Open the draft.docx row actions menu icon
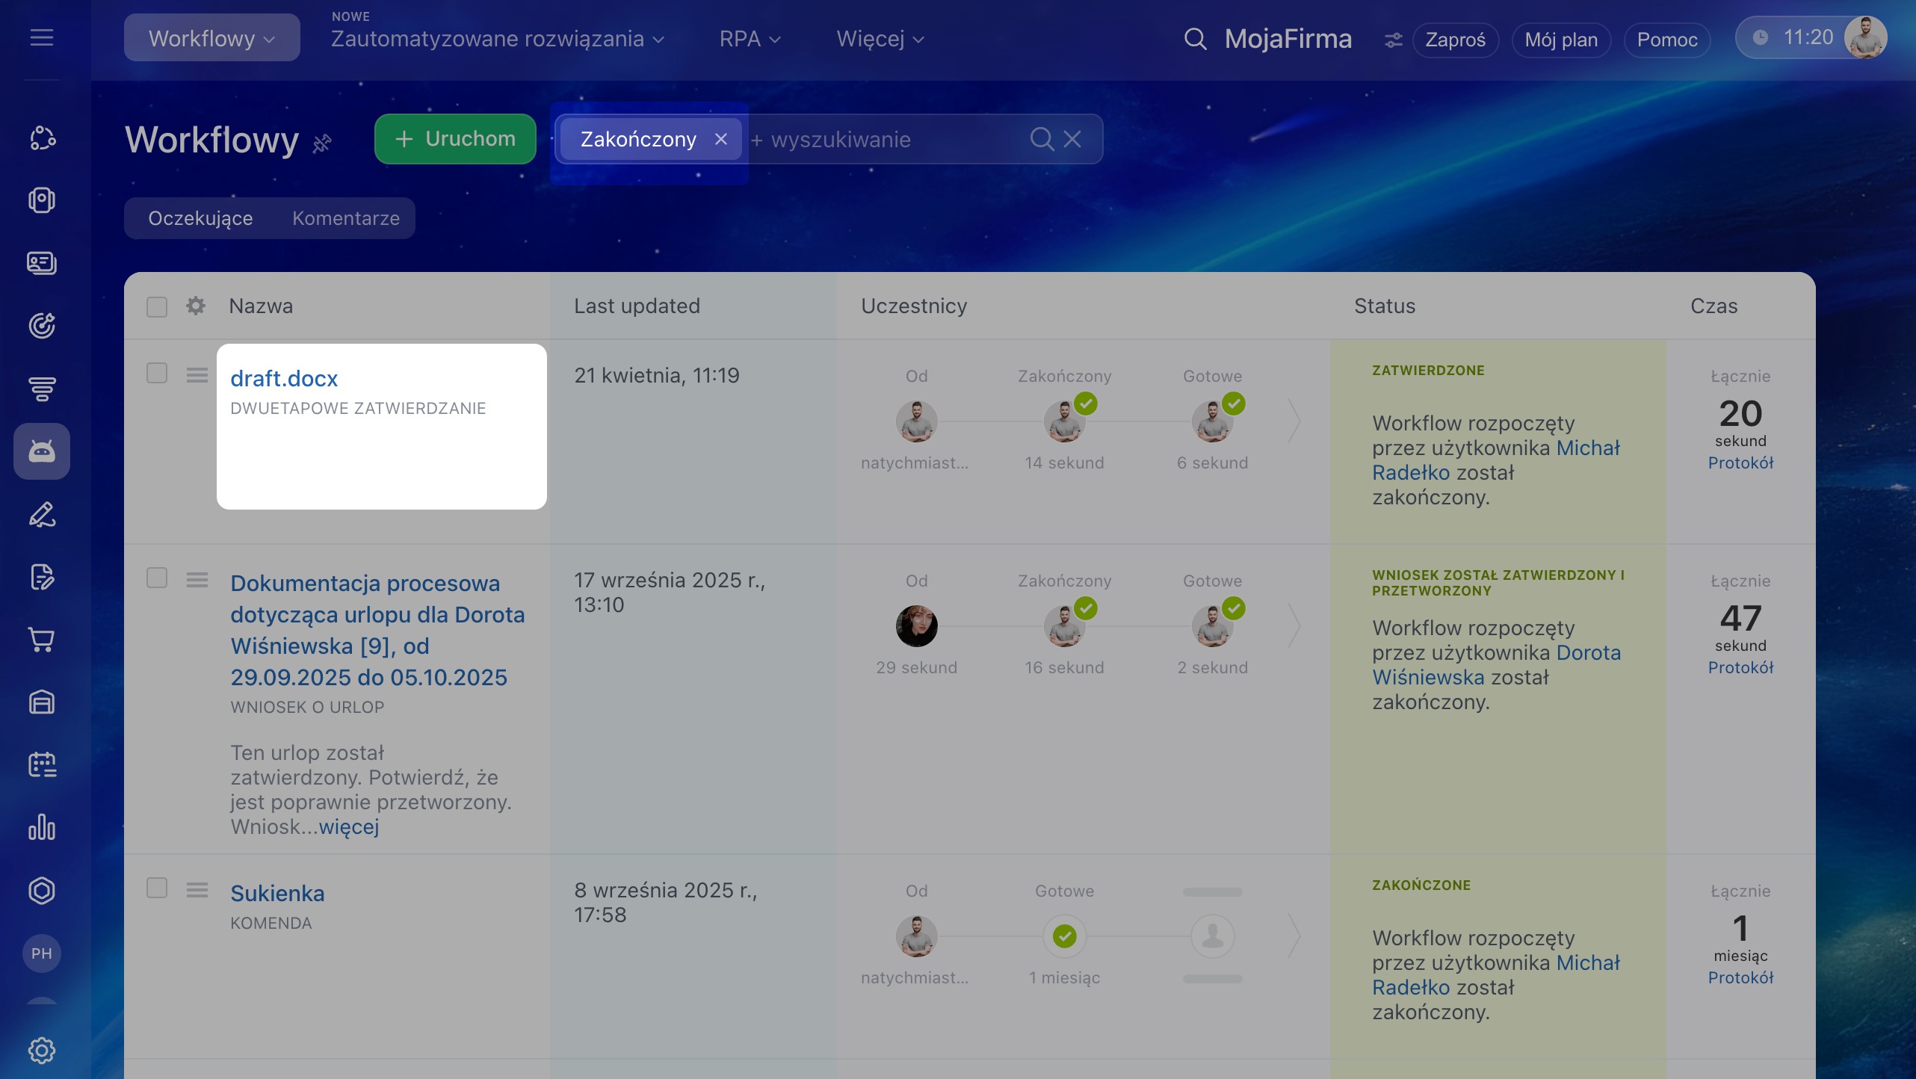This screenshot has height=1079, width=1916. coord(197,374)
